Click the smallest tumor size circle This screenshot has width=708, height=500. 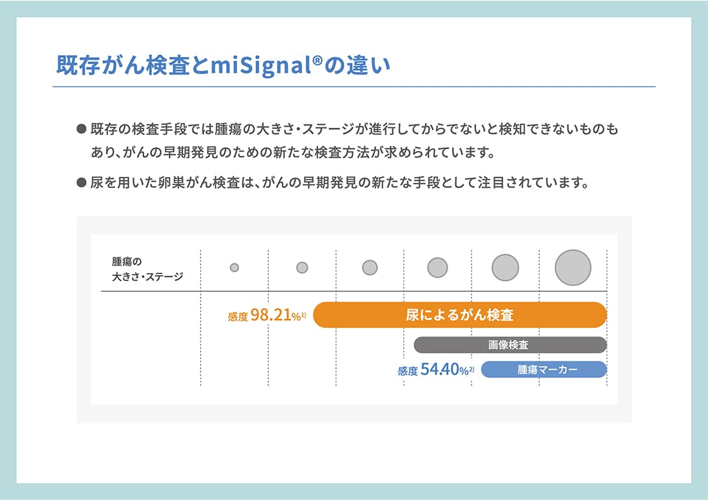click(234, 267)
